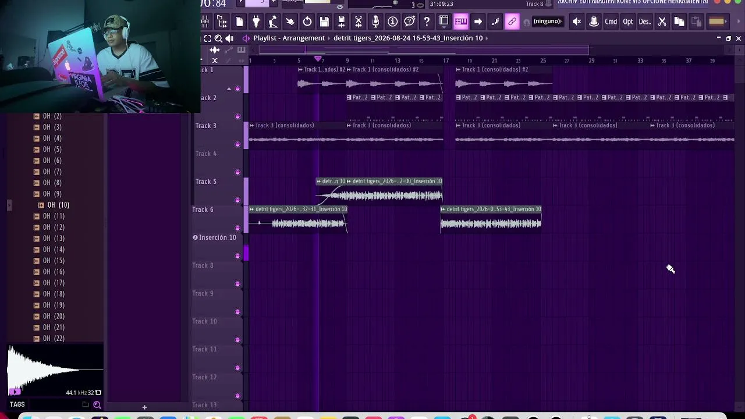Click the speech bubble question icon
745x419 pixels.
[x=409, y=22]
